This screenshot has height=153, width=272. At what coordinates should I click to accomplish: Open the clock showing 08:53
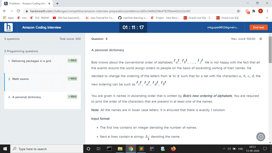pos(252,149)
